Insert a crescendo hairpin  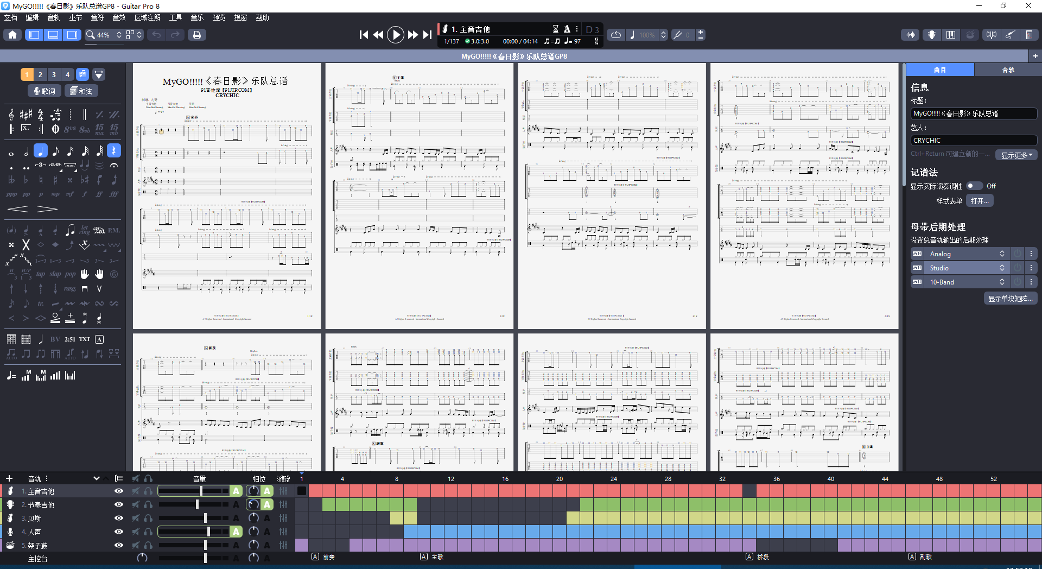coord(18,209)
